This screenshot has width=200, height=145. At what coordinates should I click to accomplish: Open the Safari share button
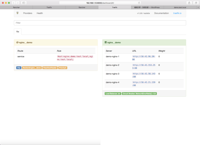(x=189, y=3)
